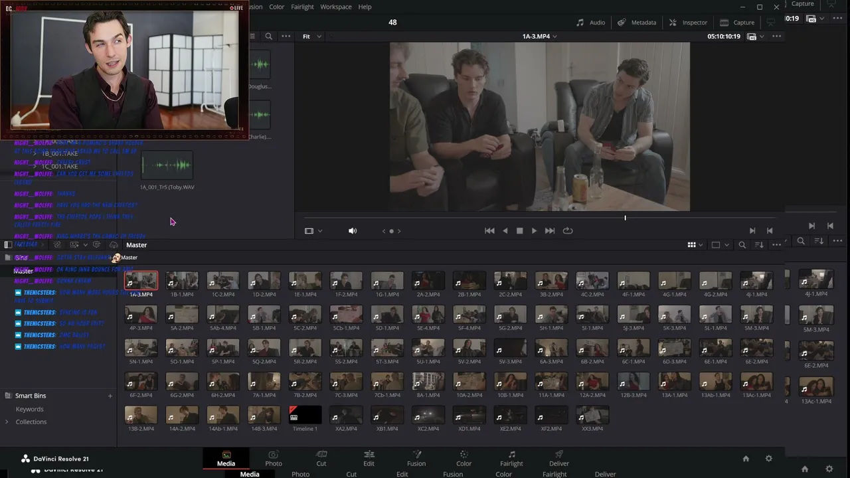
Task: Open media pool sort options
Action: [x=760, y=245]
